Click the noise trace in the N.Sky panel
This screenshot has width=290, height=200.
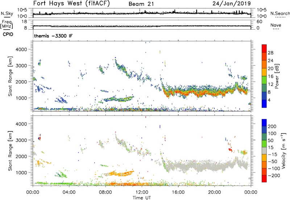pyautogui.click(x=142, y=13)
